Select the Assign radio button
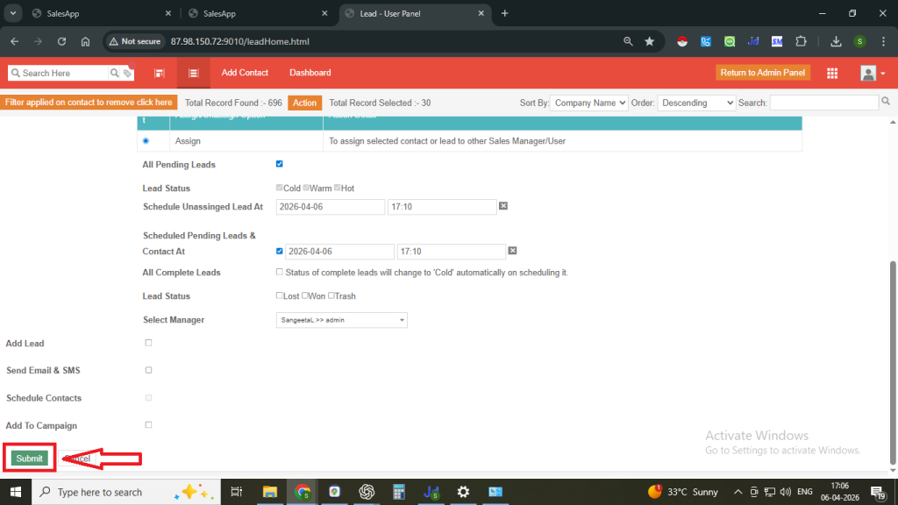This screenshot has width=898, height=505. tap(146, 140)
